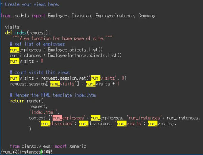Click 'EmployeeInstance.objects.list()' call

tap(85, 55)
